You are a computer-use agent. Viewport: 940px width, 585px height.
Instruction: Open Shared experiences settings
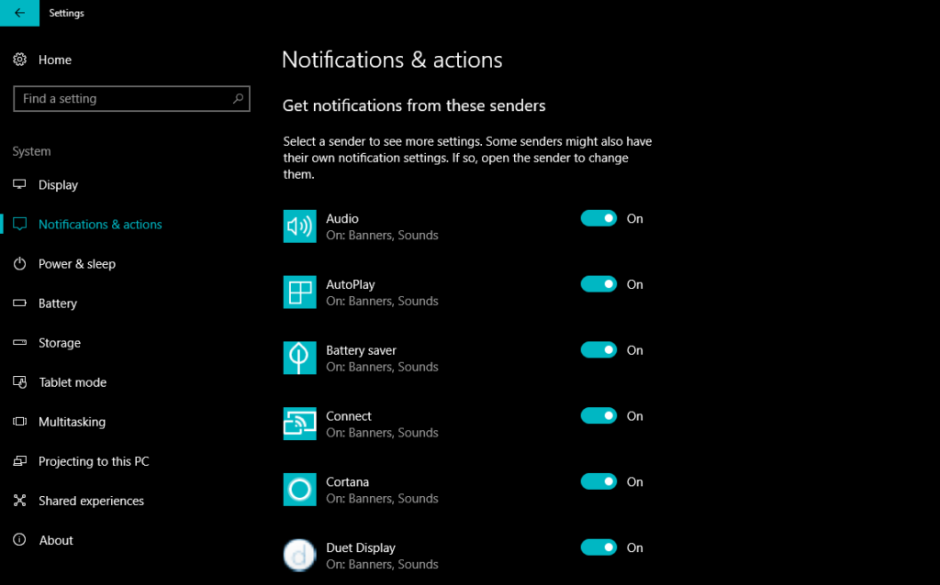coord(91,501)
